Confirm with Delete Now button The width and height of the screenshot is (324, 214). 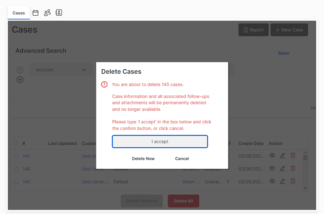143,158
